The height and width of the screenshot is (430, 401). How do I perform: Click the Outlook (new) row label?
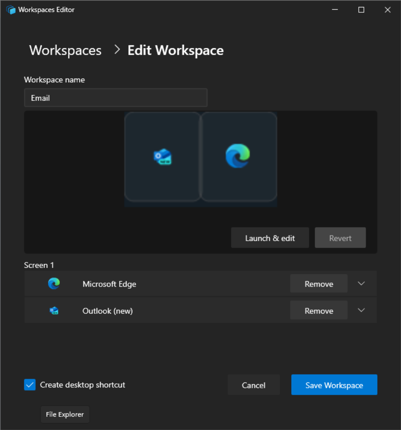pos(108,311)
